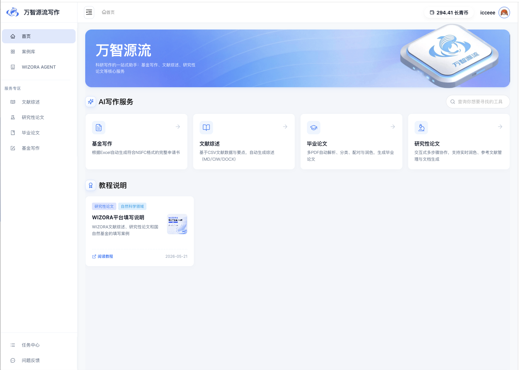Click the 万智源流 banner title
The height and width of the screenshot is (370, 519).
[123, 50]
